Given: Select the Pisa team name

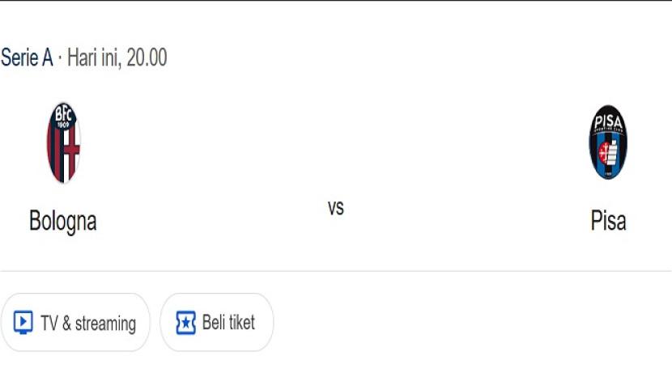Looking at the screenshot, I should coord(608,221).
